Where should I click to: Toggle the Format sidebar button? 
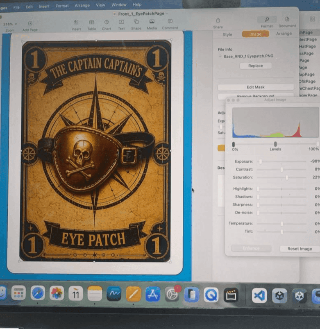(x=267, y=20)
